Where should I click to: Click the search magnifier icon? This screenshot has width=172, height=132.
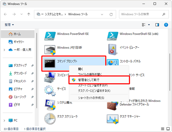click(164, 14)
